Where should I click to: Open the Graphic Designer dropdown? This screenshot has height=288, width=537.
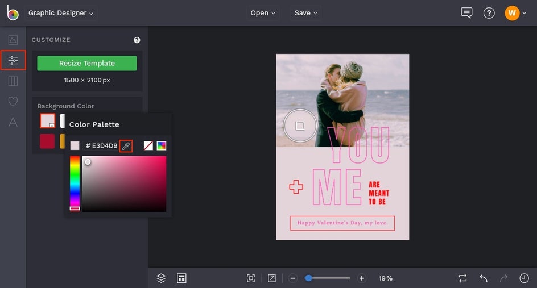pos(61,13)
